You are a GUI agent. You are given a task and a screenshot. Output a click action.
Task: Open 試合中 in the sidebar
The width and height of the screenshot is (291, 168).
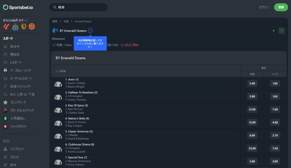point(15,46)
